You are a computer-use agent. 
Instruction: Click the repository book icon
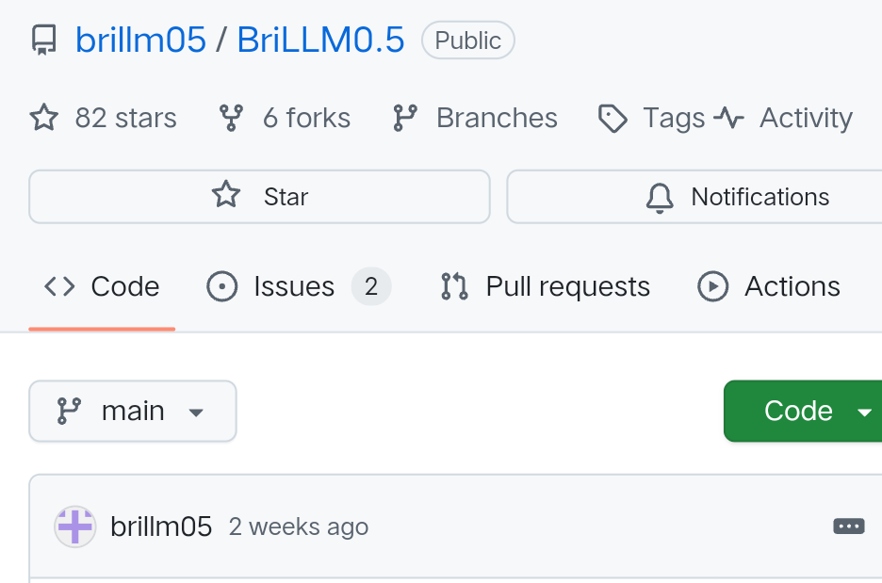pos(43,40)
